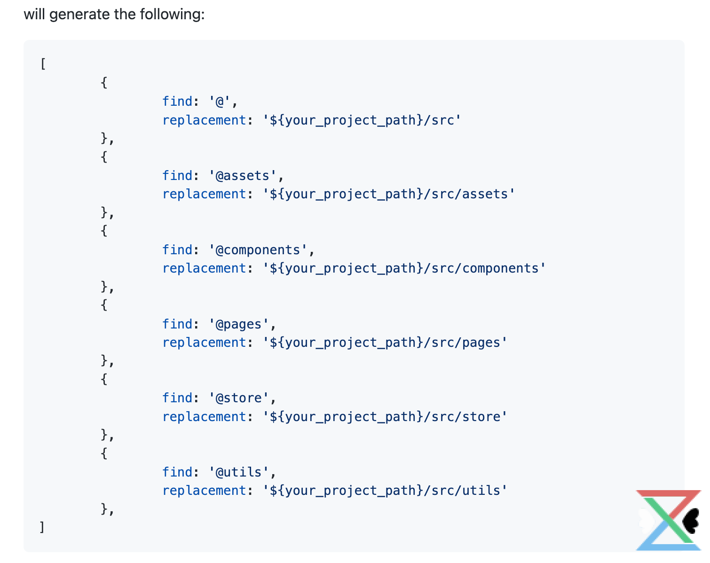710x563 pixels.
Task: Click the red, green and blue hourglass logo
Action: 668,520
